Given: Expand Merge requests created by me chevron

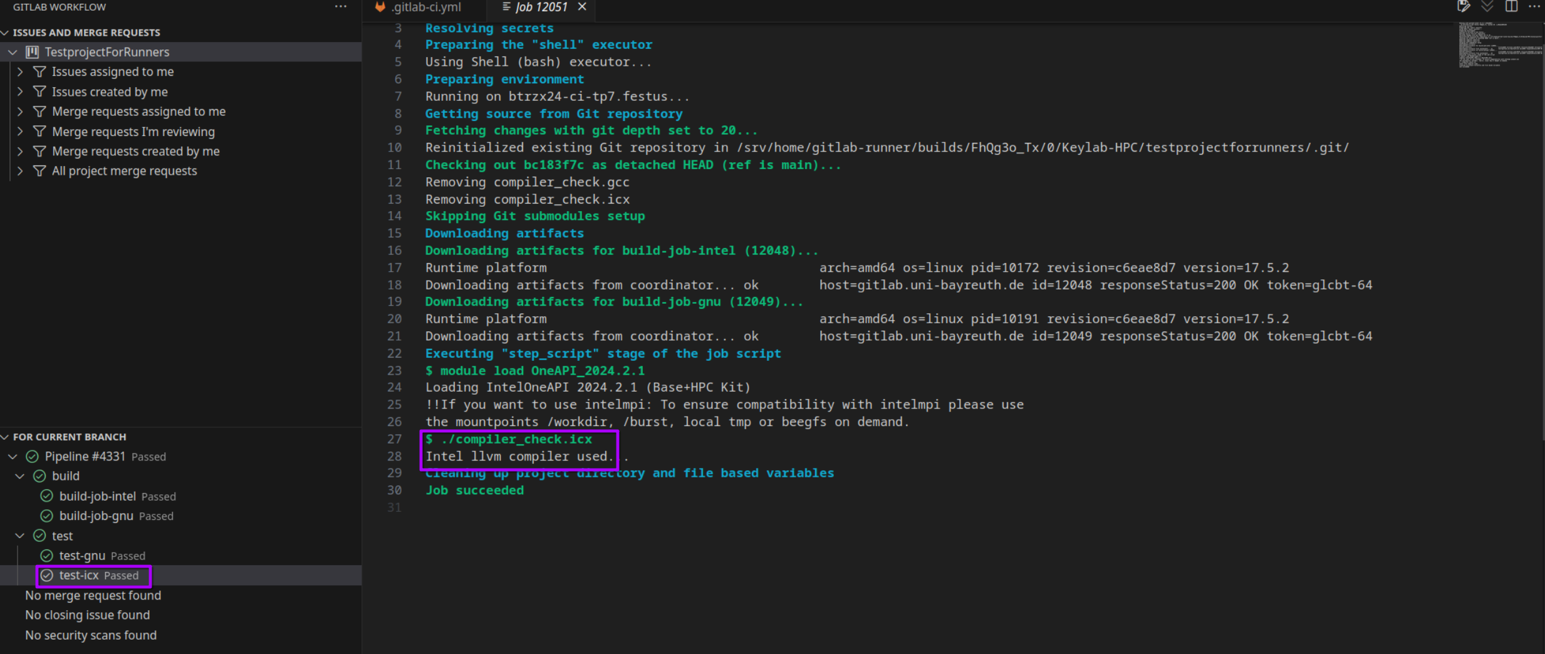Looking at the screenshot, I should click(x=20, y=152).
